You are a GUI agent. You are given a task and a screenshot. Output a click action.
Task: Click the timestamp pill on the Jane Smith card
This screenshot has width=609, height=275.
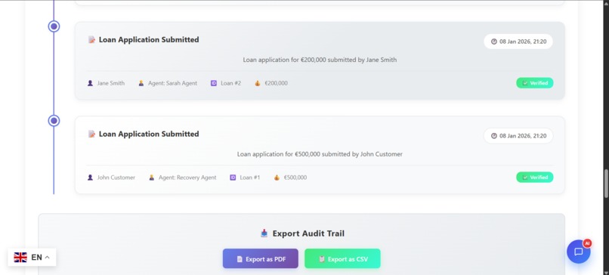(x=518, y=42)
